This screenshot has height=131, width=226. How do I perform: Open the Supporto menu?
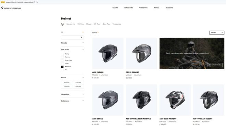tap(169, 8)
